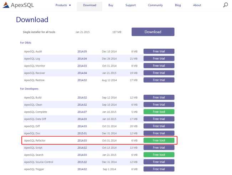Click the For Developers section heading
This screenshot has height=175, width=232.
pos(29,89)
